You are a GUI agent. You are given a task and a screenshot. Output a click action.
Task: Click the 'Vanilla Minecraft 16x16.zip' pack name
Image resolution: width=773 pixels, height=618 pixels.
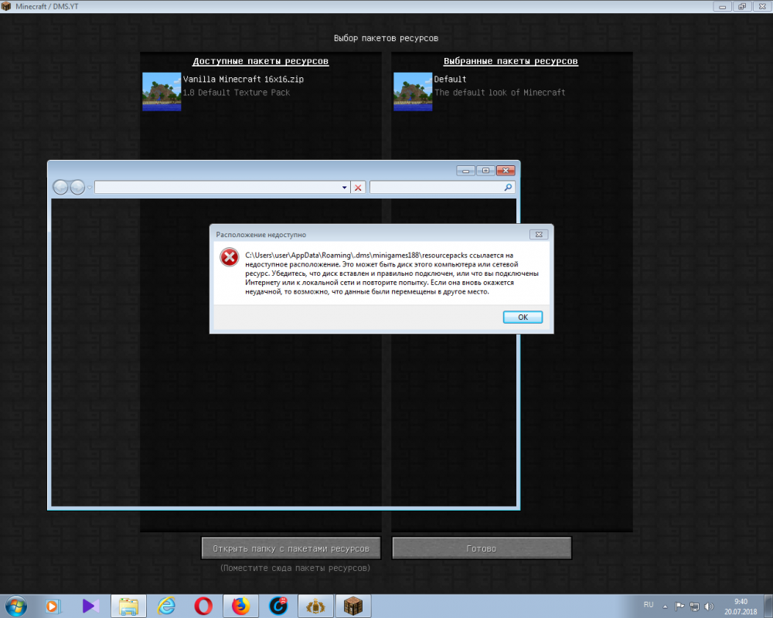click(x=243, y=79)
